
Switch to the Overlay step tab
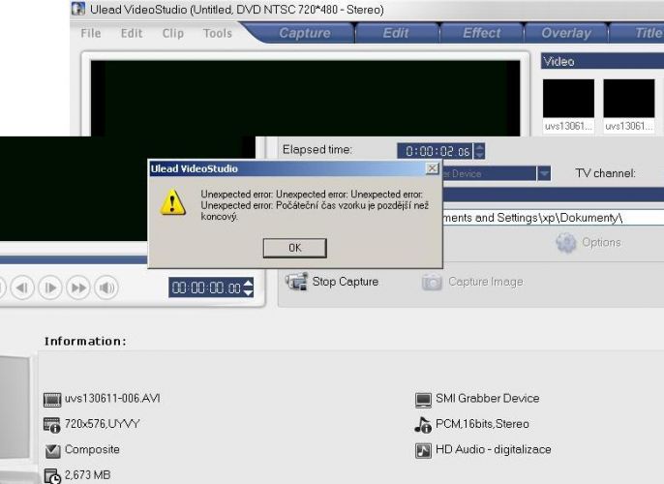tap(566, 33)
